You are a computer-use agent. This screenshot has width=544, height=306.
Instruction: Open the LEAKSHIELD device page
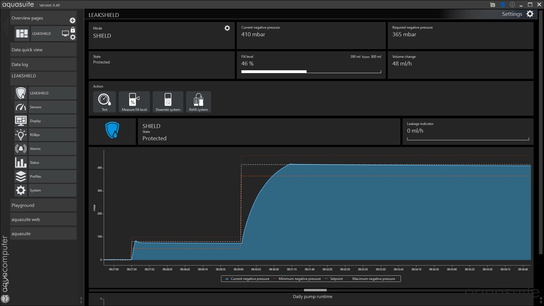(x=52, y=93)
